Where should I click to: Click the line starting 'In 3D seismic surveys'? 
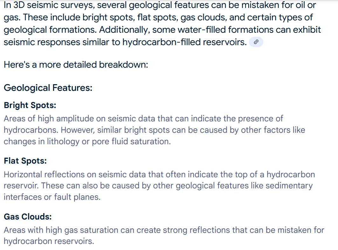[160, 5]
